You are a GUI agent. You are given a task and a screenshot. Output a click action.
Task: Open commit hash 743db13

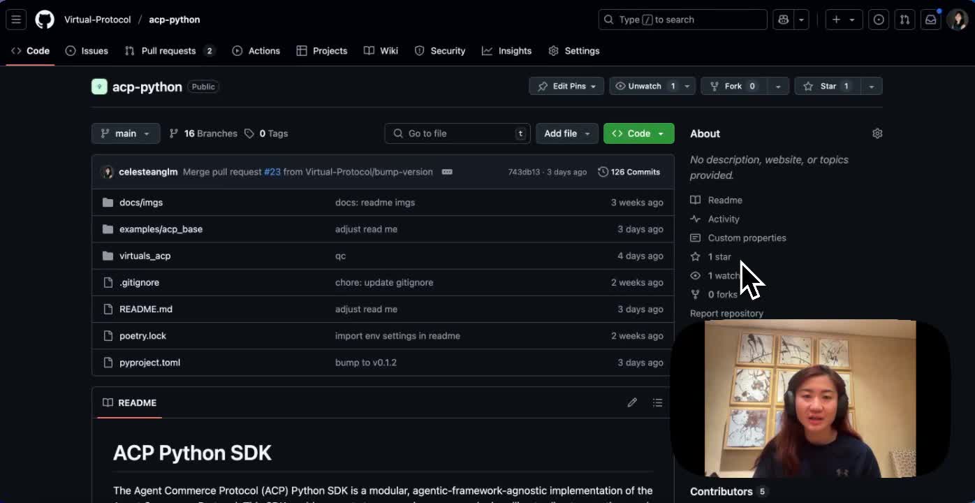(524, 172)
